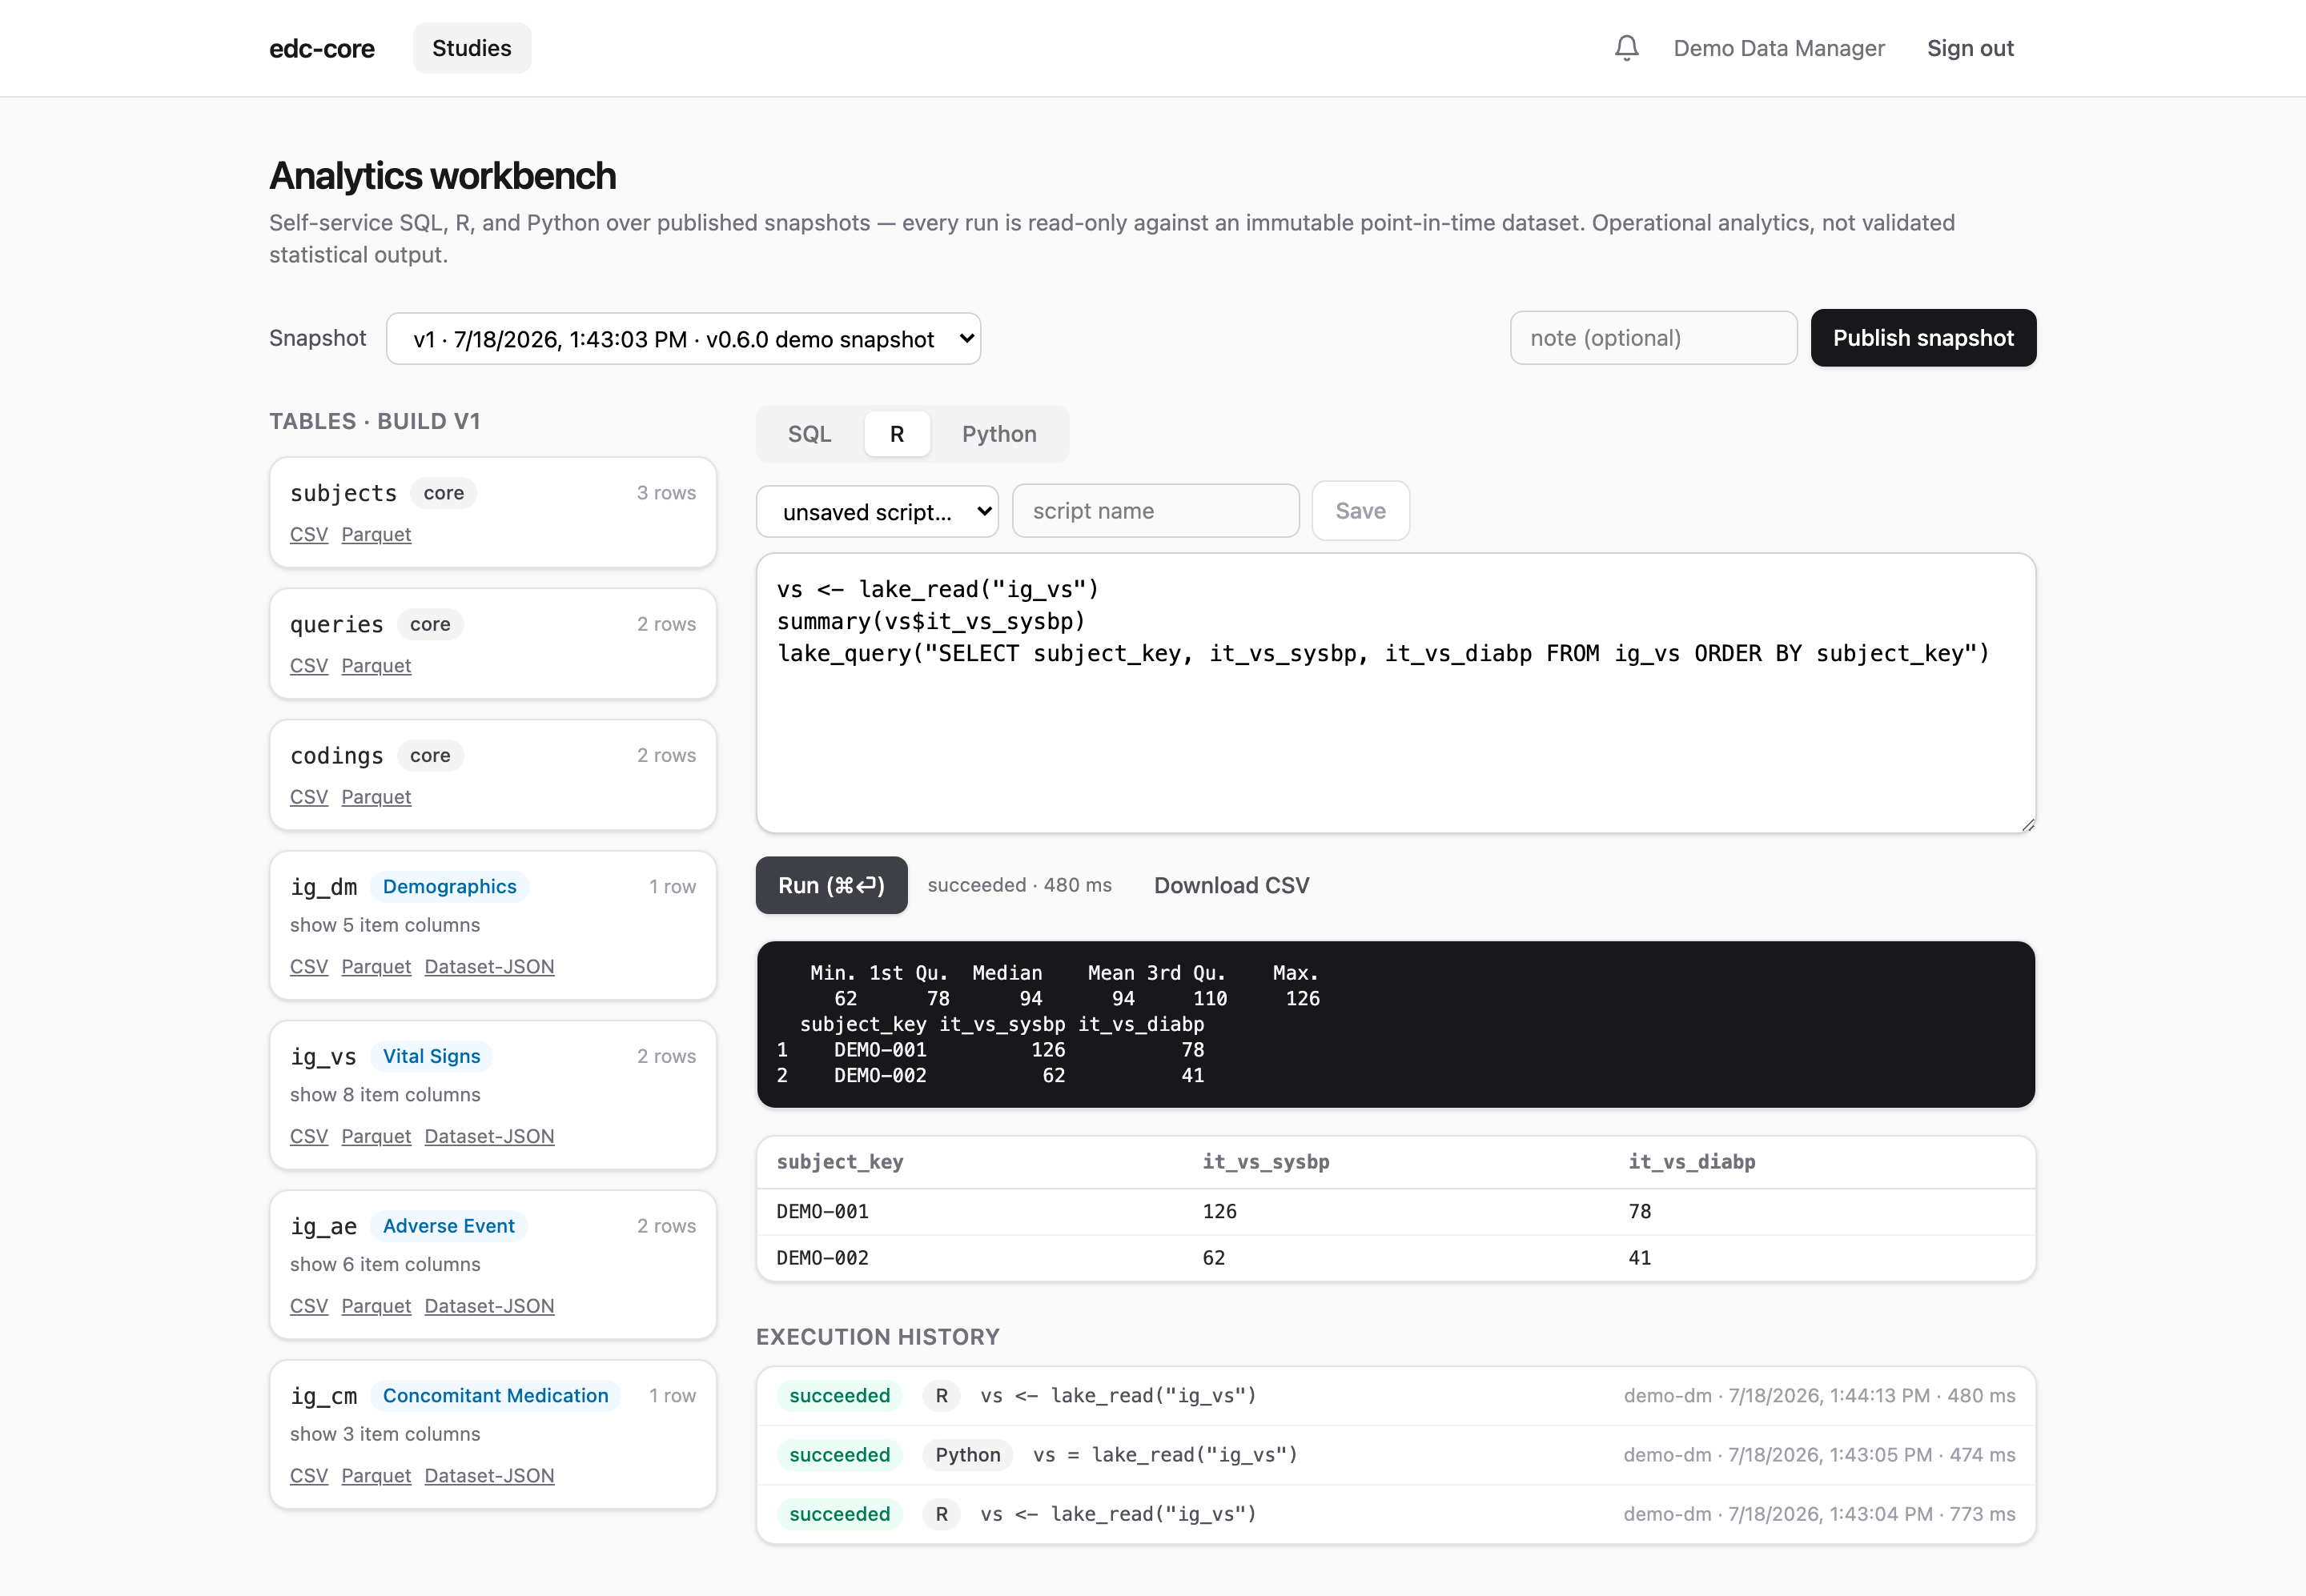Download ig_vs as Parquet
The height and width of the screenshot is (1596, 2306).
click(x=376, y=1136)
